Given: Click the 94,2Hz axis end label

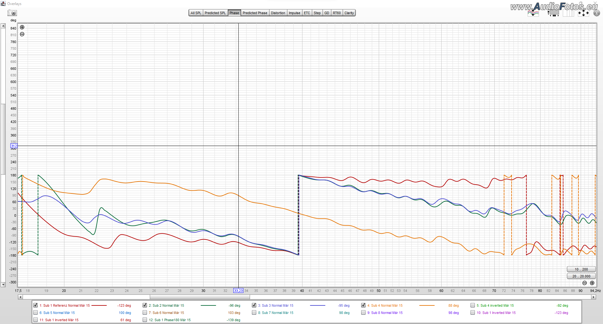Looking at the screenshot, I should [x=595, y=291].
